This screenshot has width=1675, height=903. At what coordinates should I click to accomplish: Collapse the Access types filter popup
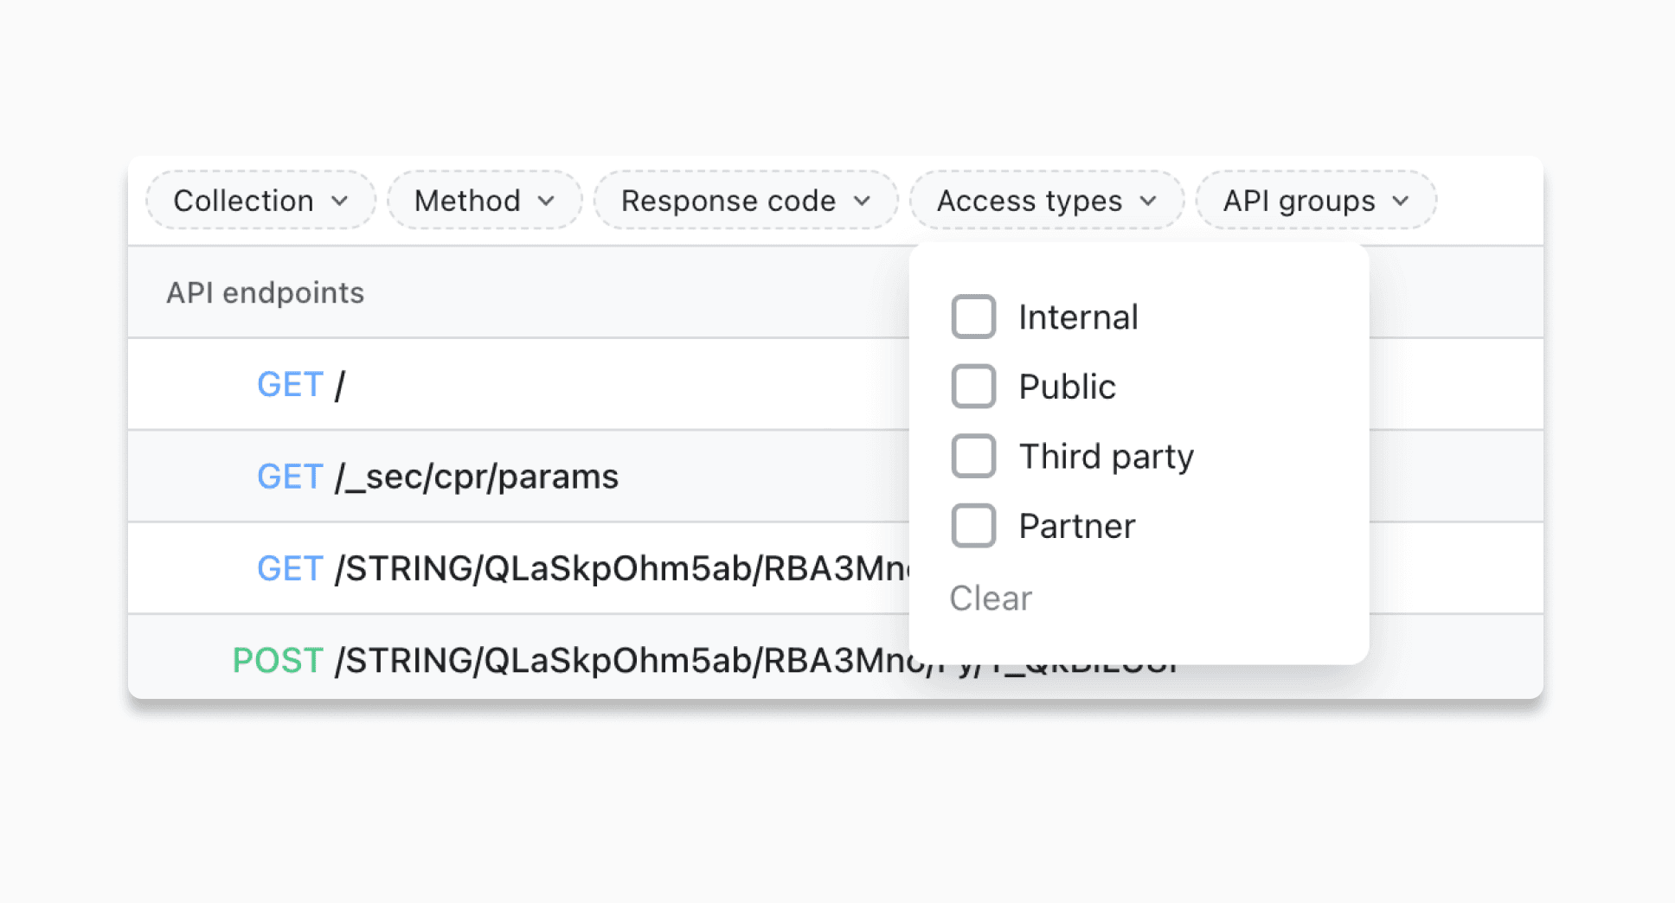pos(1045,200)
